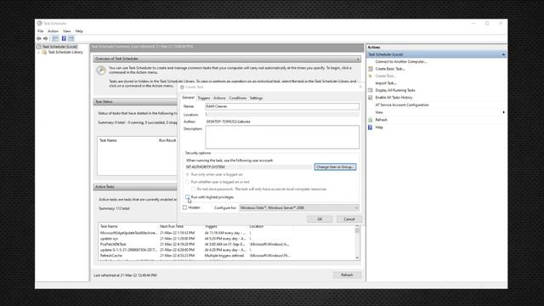Toggle the show/hide action pane toolbar icon

point(71,38)
